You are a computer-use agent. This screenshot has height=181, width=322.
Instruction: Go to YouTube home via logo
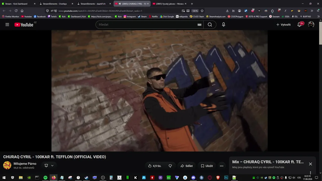click(x=24, y=25)
